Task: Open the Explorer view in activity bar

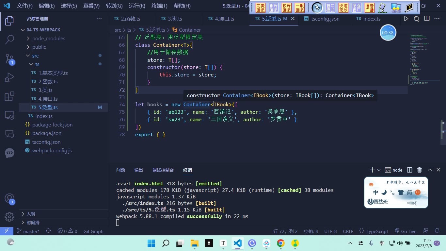Action: coord(9,21)
